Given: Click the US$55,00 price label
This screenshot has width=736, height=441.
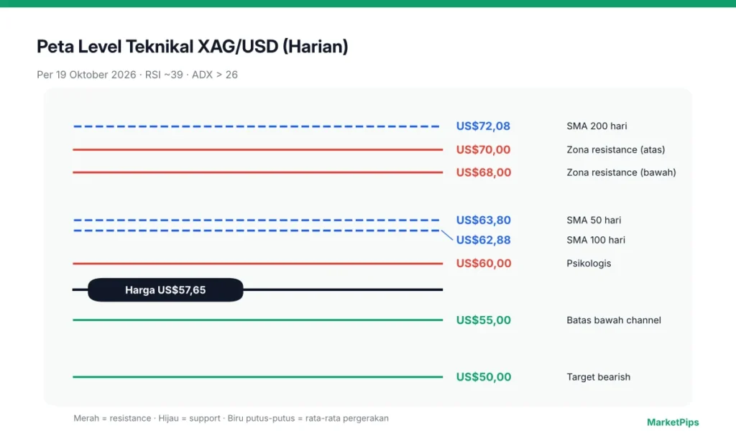Looking at the screenshot, I should pos(484,320).
